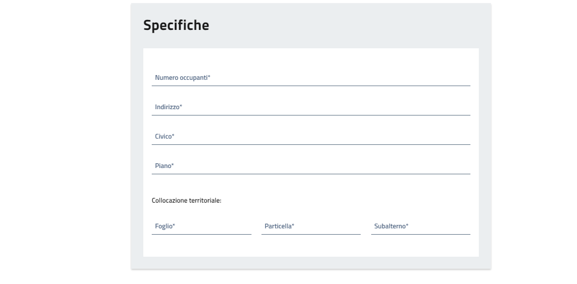Image resolution: width=577 pixels, height=284 pixels.
Task: Click the underline beneath the Civico field
Action: [311, 144]
